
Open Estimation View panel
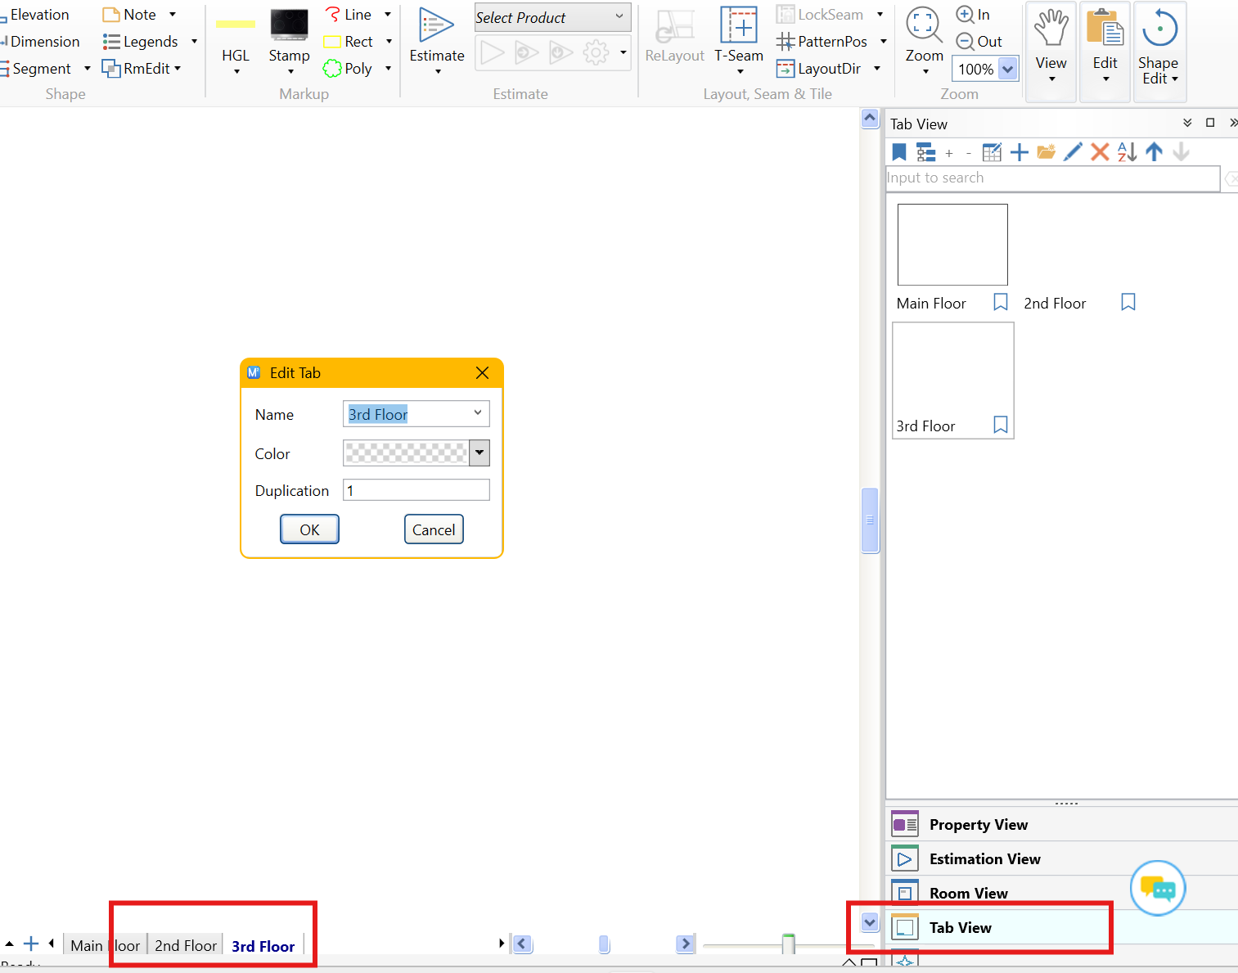1061,858
